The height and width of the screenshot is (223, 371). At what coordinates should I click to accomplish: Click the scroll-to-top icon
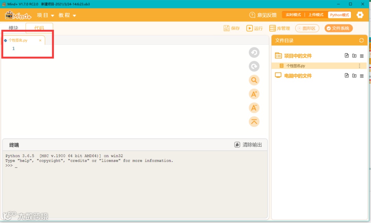tap(254, 122)
